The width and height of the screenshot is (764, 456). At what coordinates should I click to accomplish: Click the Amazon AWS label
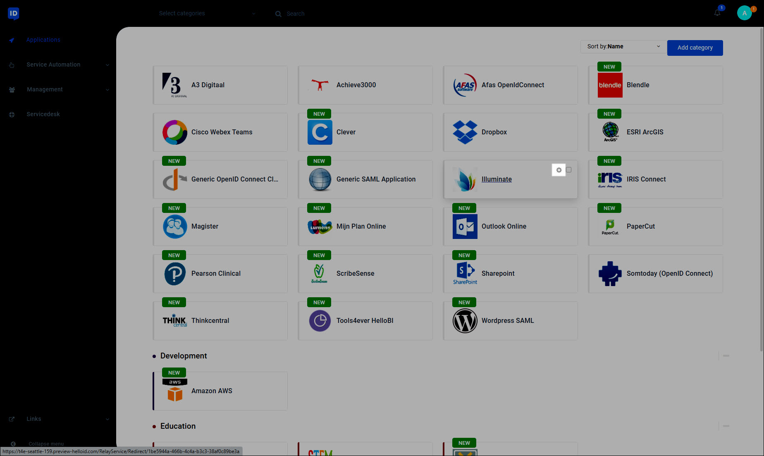click(x=212, y=391)
